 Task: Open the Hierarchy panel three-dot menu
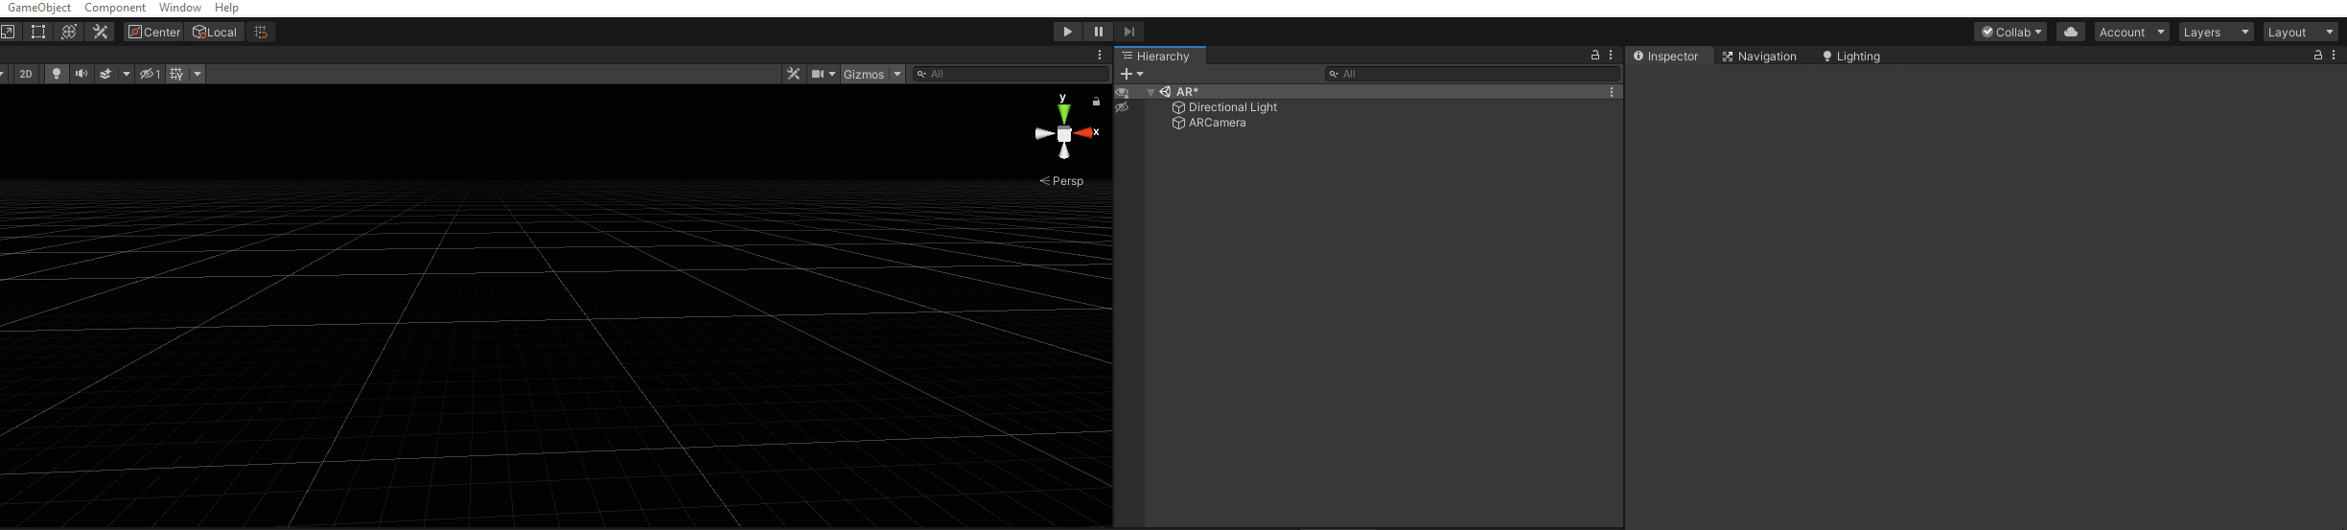click(1611, 56)
